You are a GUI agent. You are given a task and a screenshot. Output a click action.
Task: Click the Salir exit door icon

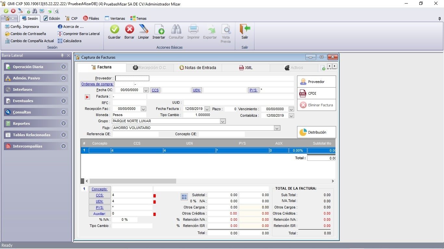245,30
